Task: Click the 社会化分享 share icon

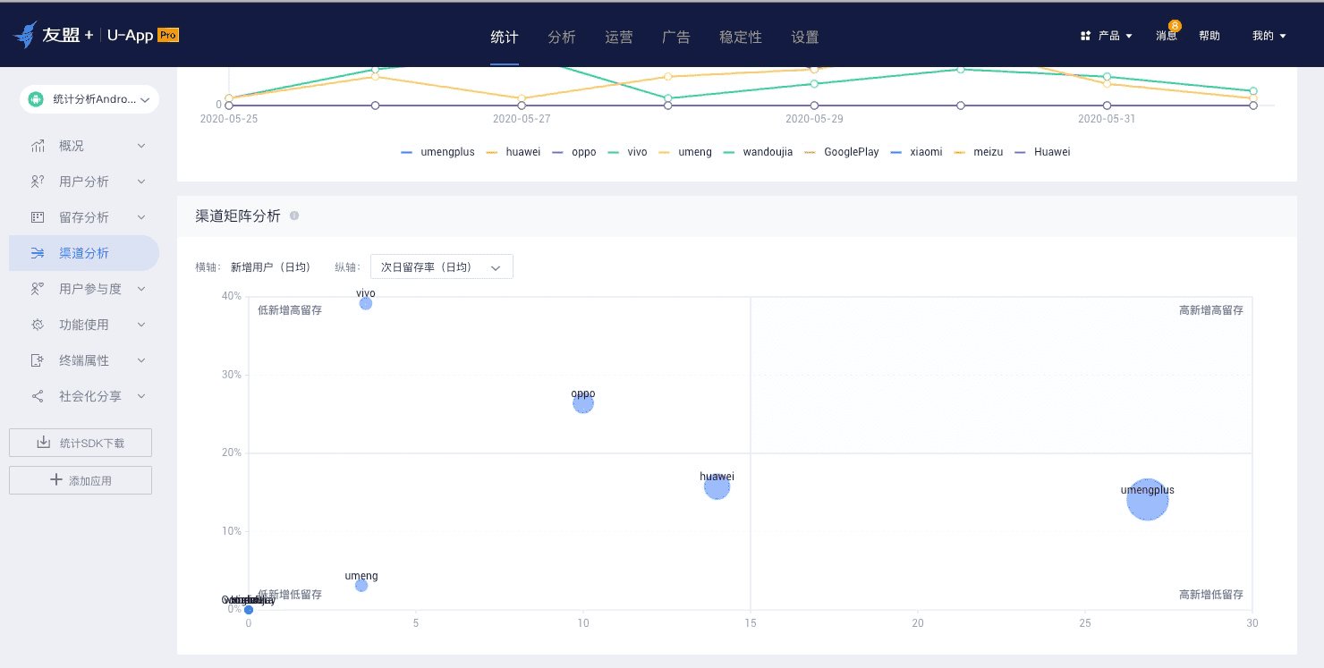Action: pyautogui.click(x=38, y=396)
